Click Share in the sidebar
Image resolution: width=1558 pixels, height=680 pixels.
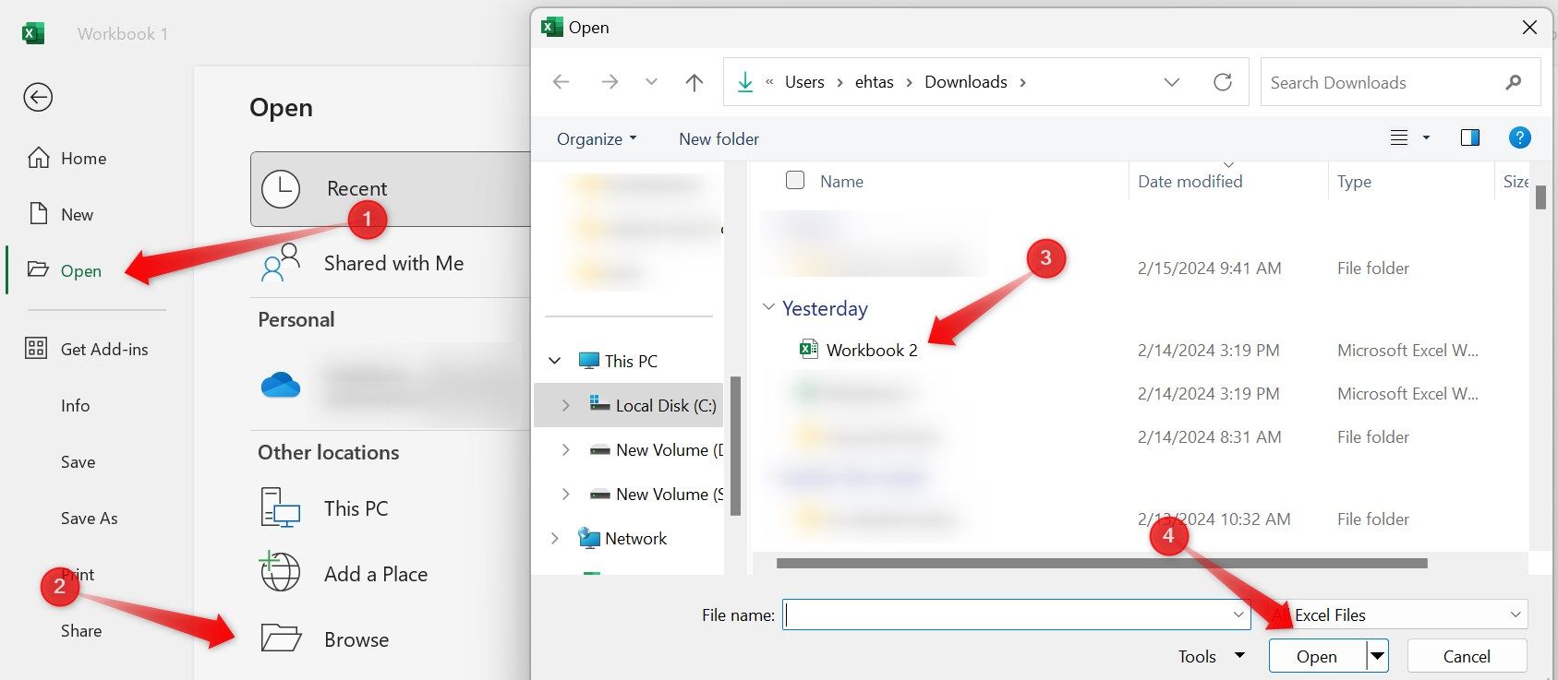[81, 631]
